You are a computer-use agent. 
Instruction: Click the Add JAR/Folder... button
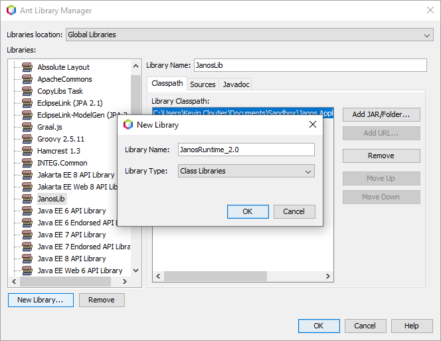381,114
